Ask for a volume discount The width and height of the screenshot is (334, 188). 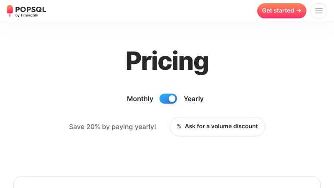[x=217, y=126]
